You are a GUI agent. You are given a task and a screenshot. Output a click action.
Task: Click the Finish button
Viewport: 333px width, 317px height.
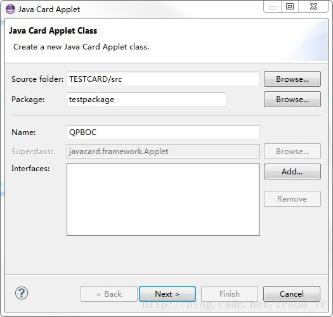pos(230,294)
